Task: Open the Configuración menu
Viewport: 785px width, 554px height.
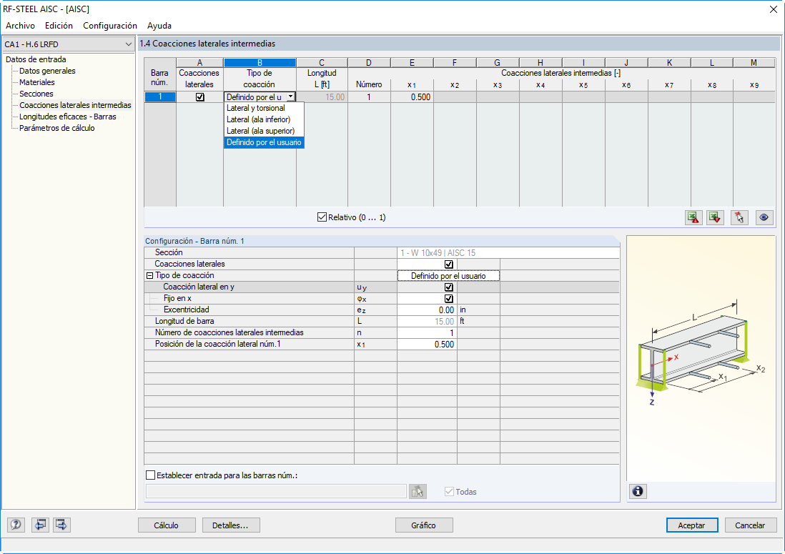Action: point(110,26)
